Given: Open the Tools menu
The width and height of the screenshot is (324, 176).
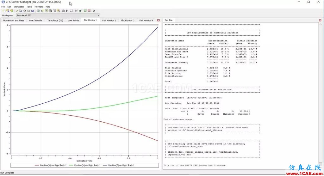Looking at the screenshot, I should (x=29, y=7).
